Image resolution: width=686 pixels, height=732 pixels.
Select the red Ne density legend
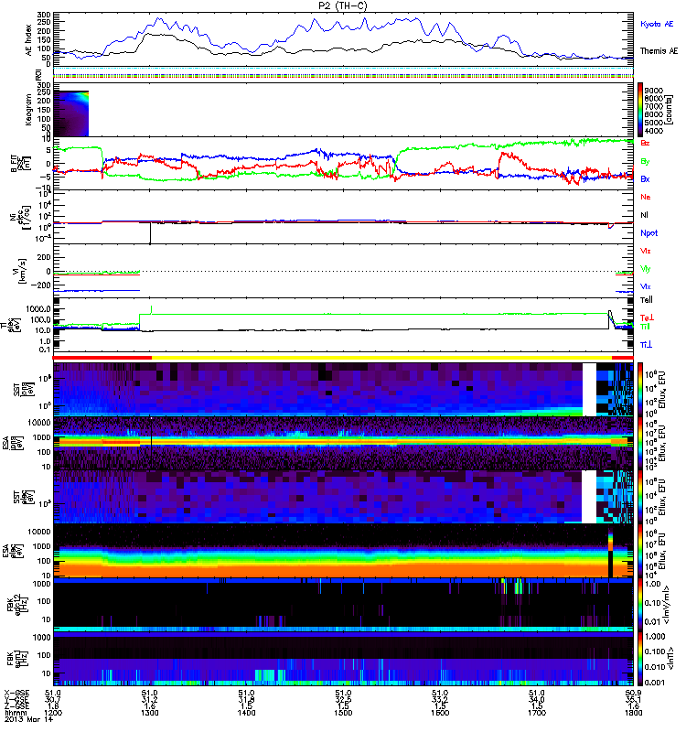646,197
